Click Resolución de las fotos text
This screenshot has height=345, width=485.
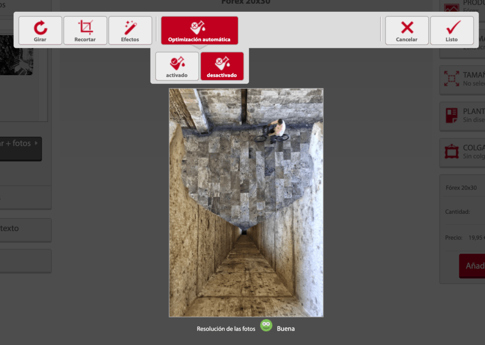point(226,329)
